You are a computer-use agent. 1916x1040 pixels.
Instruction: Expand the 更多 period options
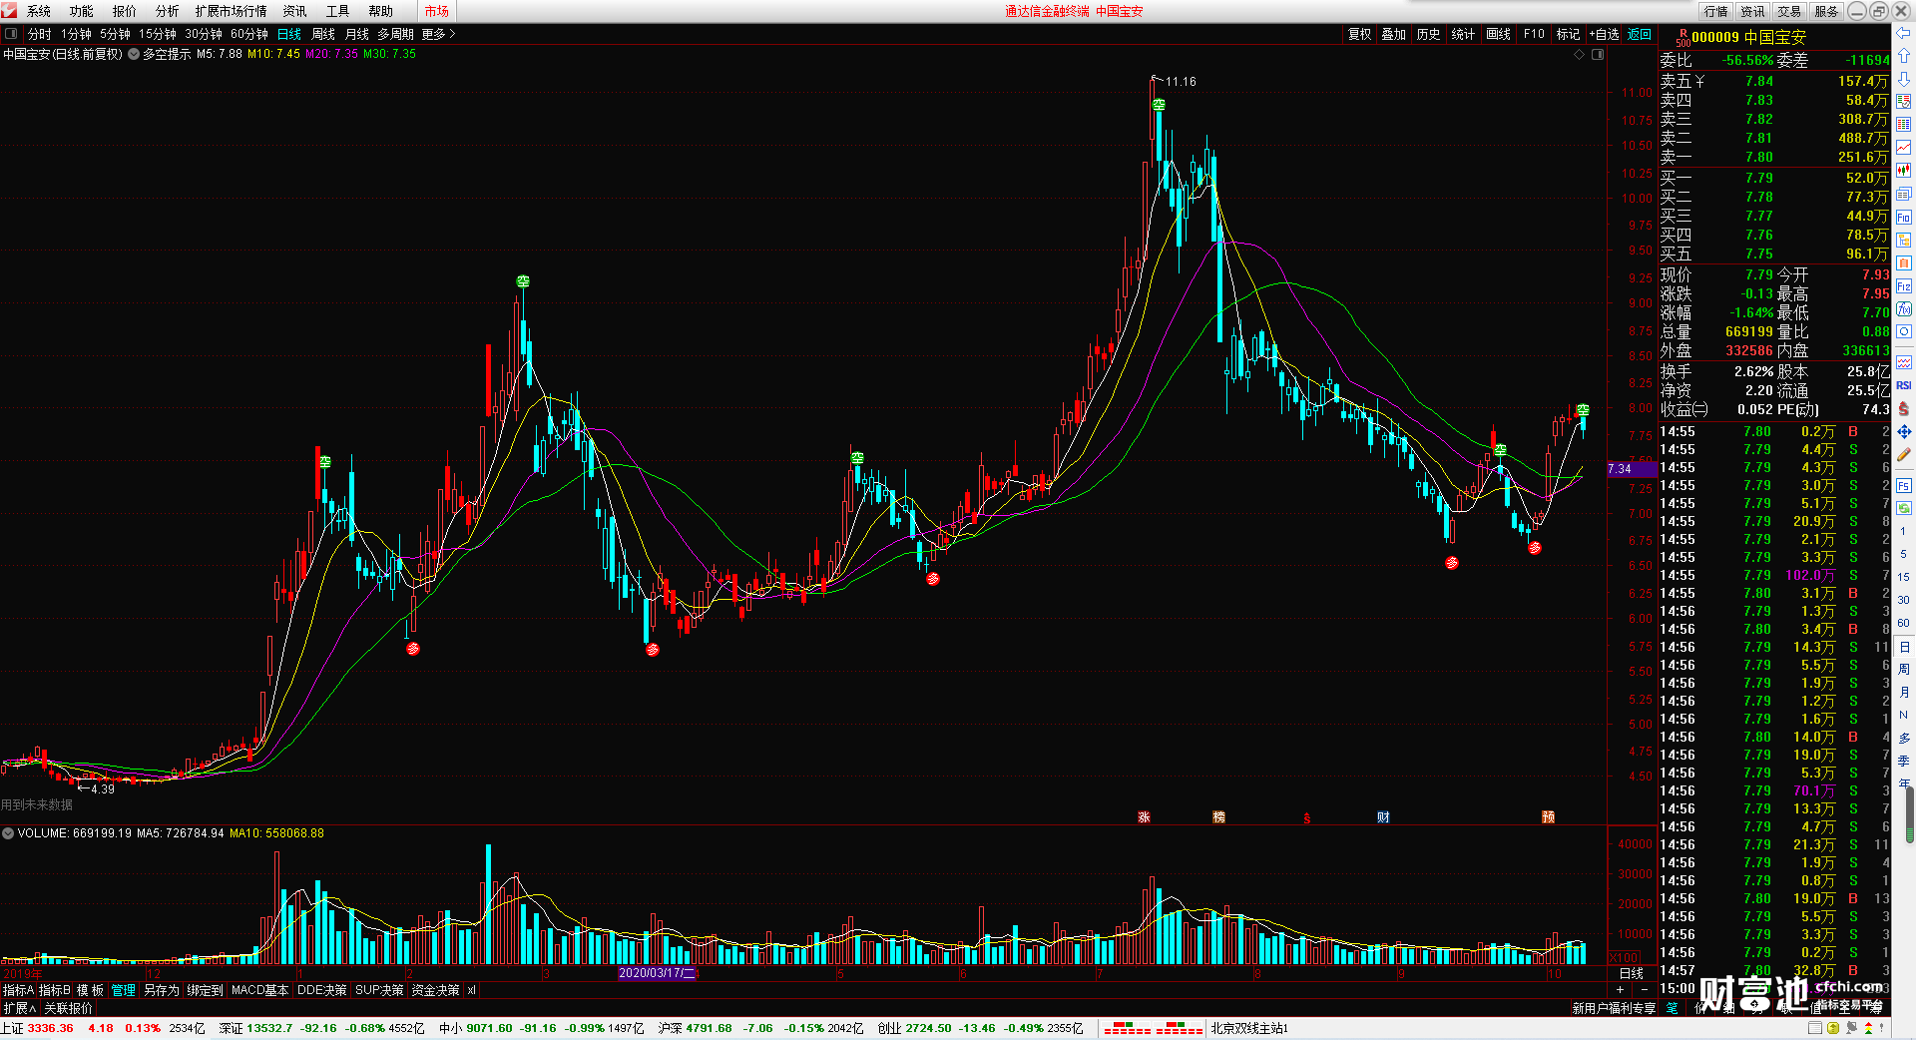438,34
